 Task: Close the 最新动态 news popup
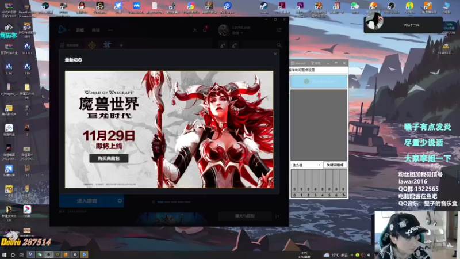coord(275,54)
